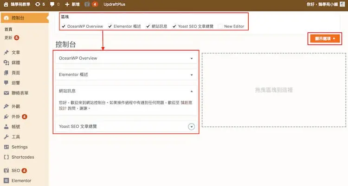This screenshot has width=348, height=186.
Task: Uncheck the Yoast SEO 文章總覽 checkbox
Action: (174, 26)
